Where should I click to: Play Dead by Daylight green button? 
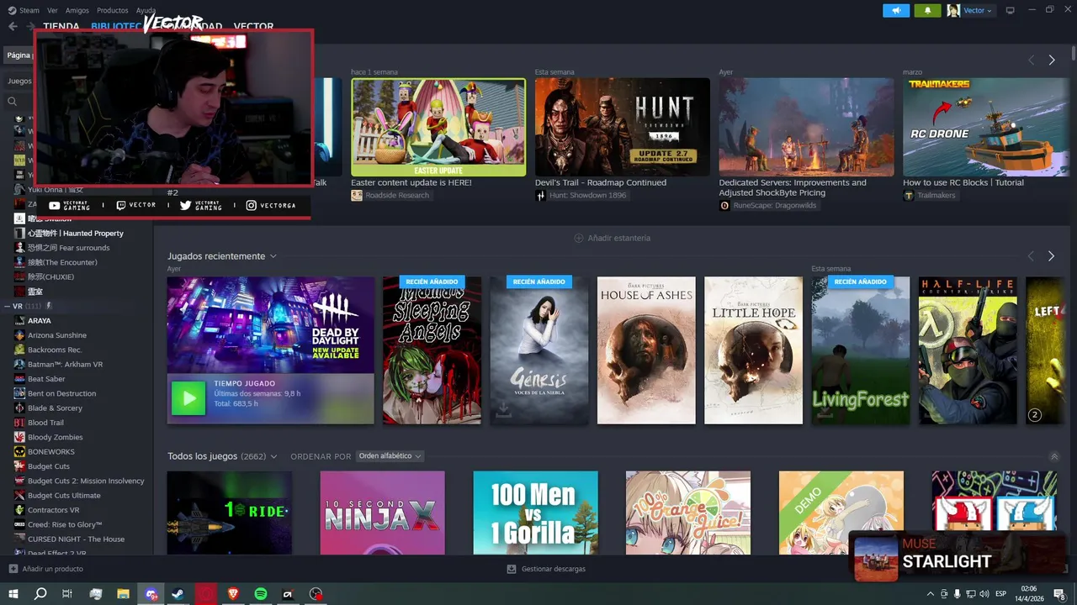[x=188, y=398]
